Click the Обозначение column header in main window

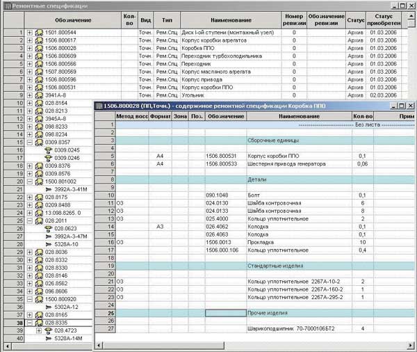(x=72, y=20)
